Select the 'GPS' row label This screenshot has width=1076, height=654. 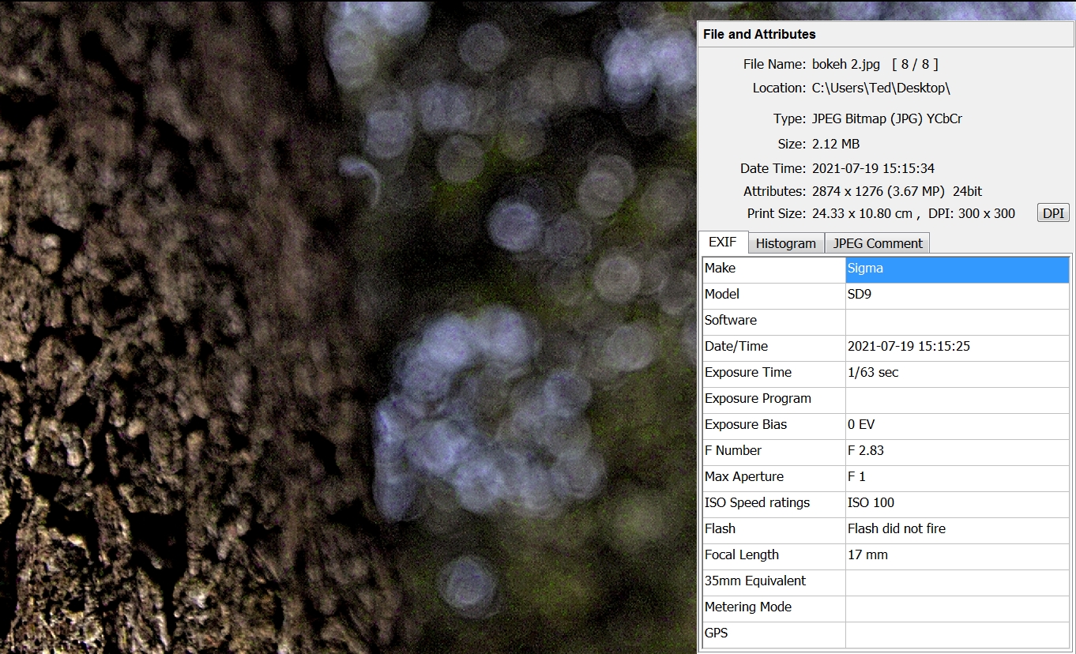click(774, 633)
